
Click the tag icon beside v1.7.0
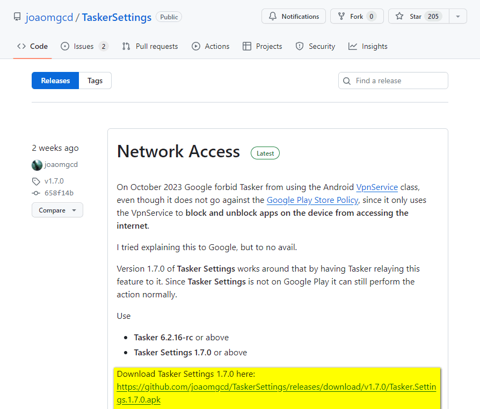point(36,181)
